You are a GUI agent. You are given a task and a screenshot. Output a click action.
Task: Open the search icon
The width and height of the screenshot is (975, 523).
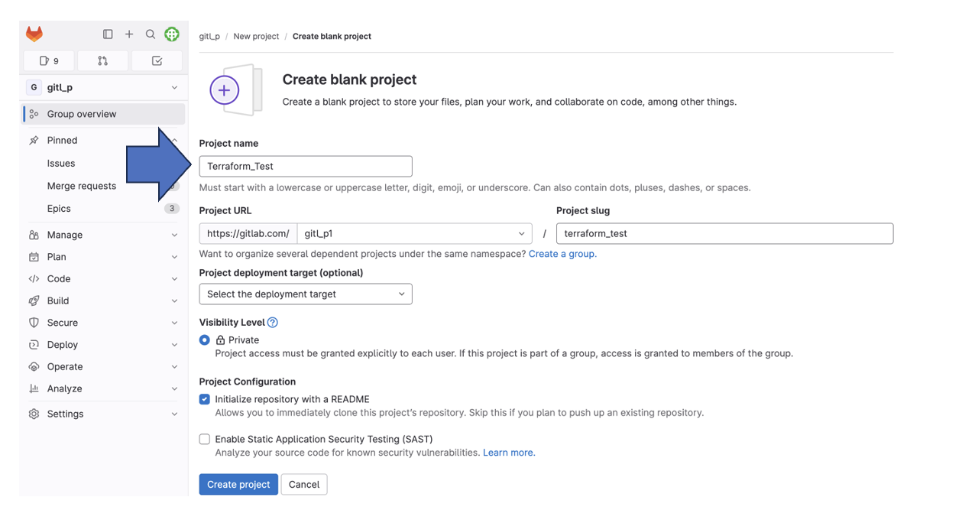151,34
